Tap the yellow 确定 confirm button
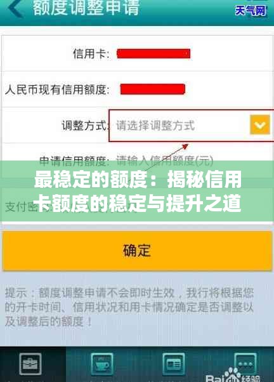The width and height of the screenshot is (274, 382). point(137,251)
